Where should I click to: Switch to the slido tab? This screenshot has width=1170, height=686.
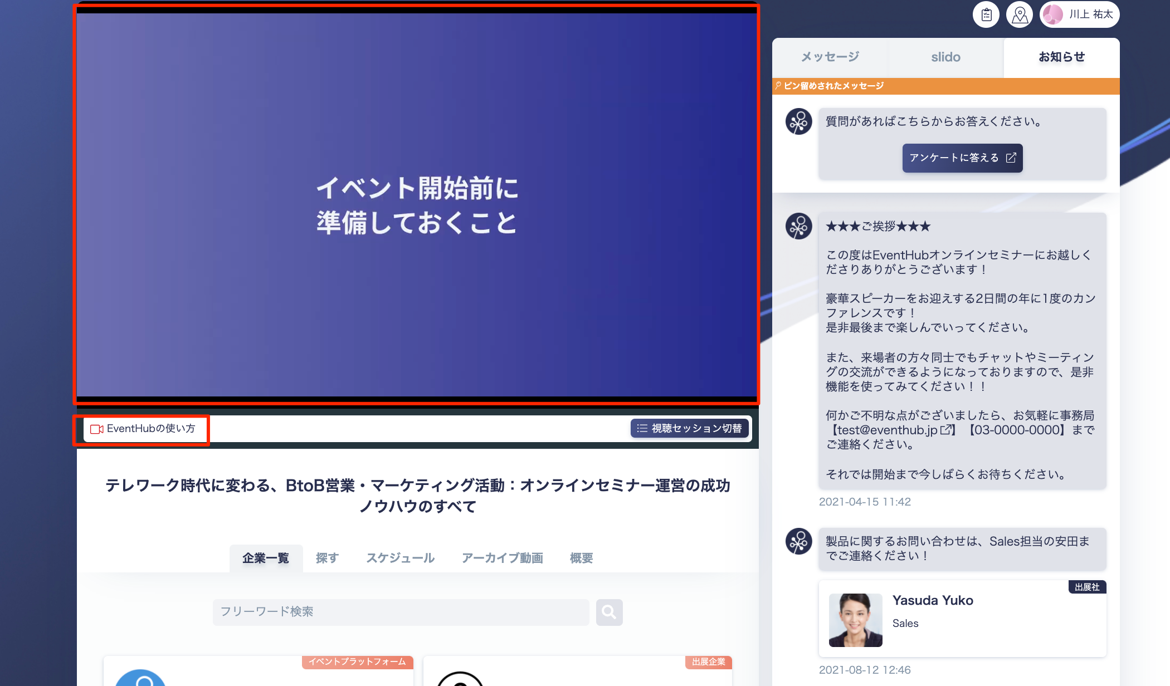point(946,57)
